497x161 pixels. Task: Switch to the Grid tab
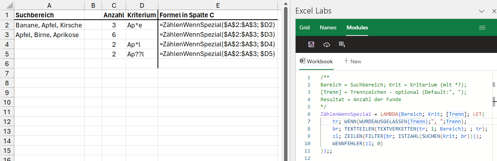tap(305, 27)
